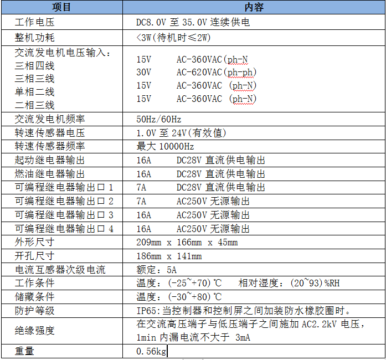The width and height of the screenshot is (386, 360).
Task: Select the 温度 (-30~+80)℃ value
Action: click(179, 297)
